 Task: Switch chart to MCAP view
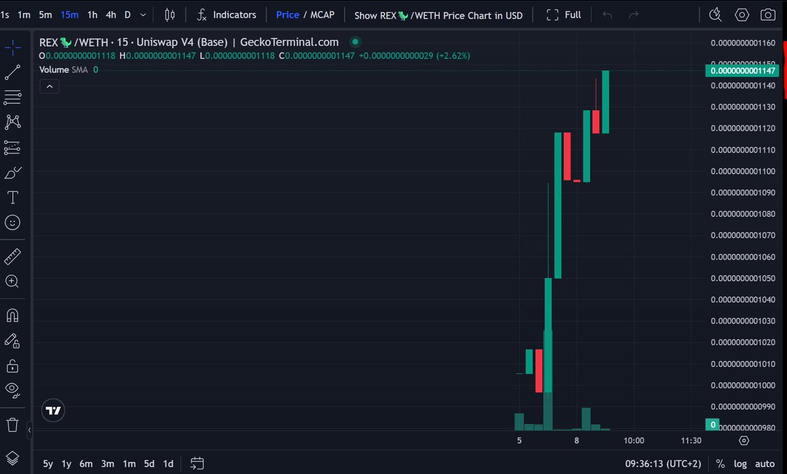pyautogui.click(x=322, y=14)
